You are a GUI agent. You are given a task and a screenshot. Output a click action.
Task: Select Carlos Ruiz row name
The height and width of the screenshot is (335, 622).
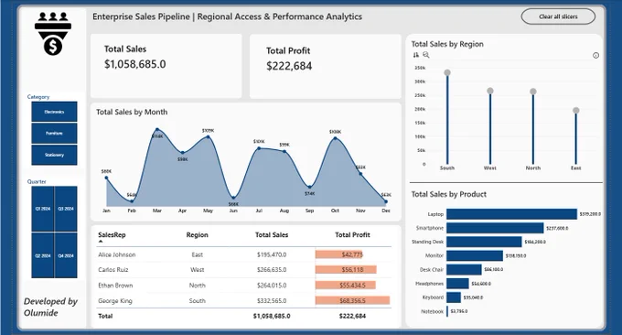(113, 269)
